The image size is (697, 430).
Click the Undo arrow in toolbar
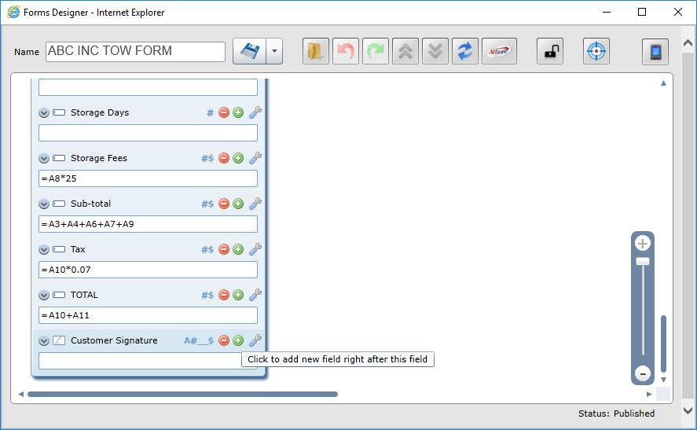tap(345, 52)
